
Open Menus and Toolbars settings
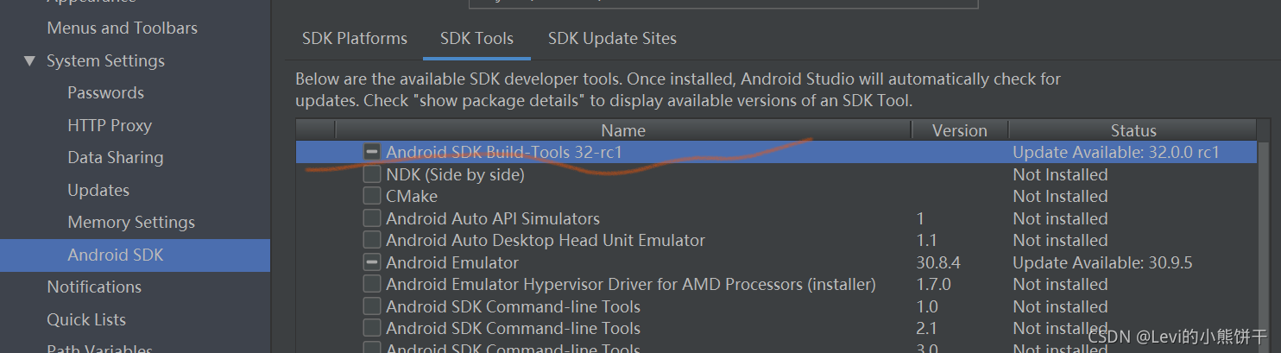coord(122,28)
